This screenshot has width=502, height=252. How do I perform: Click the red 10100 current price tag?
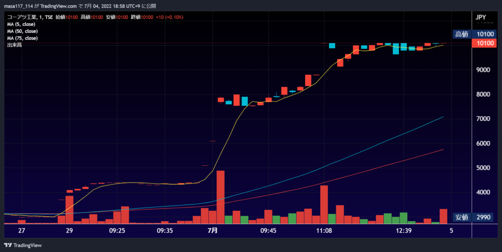pos(484,43)
